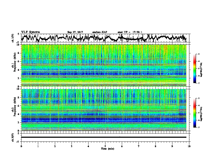This screenshot has width=213, height=164.
Task: Click the "6" tick on the time axis
Action: [122, 146]
